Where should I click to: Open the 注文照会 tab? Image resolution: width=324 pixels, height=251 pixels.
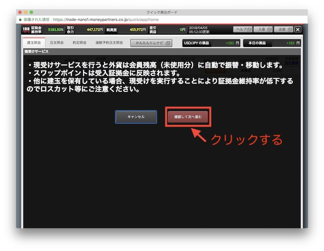[x=57, y=43]
